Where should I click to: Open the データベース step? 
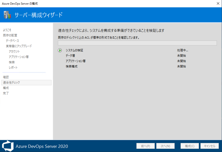tap(12, 41)
